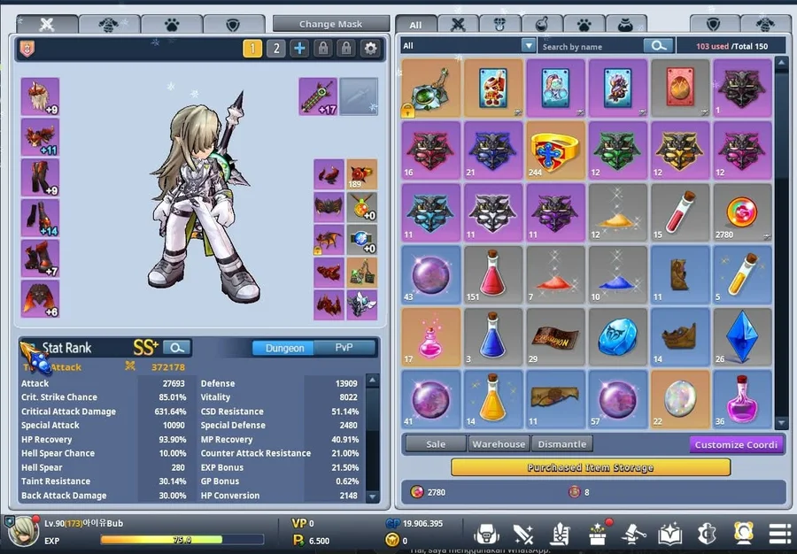797x554 pixels.
Task: Open the potion consumables inventory tab
Action: pos(542,25)
